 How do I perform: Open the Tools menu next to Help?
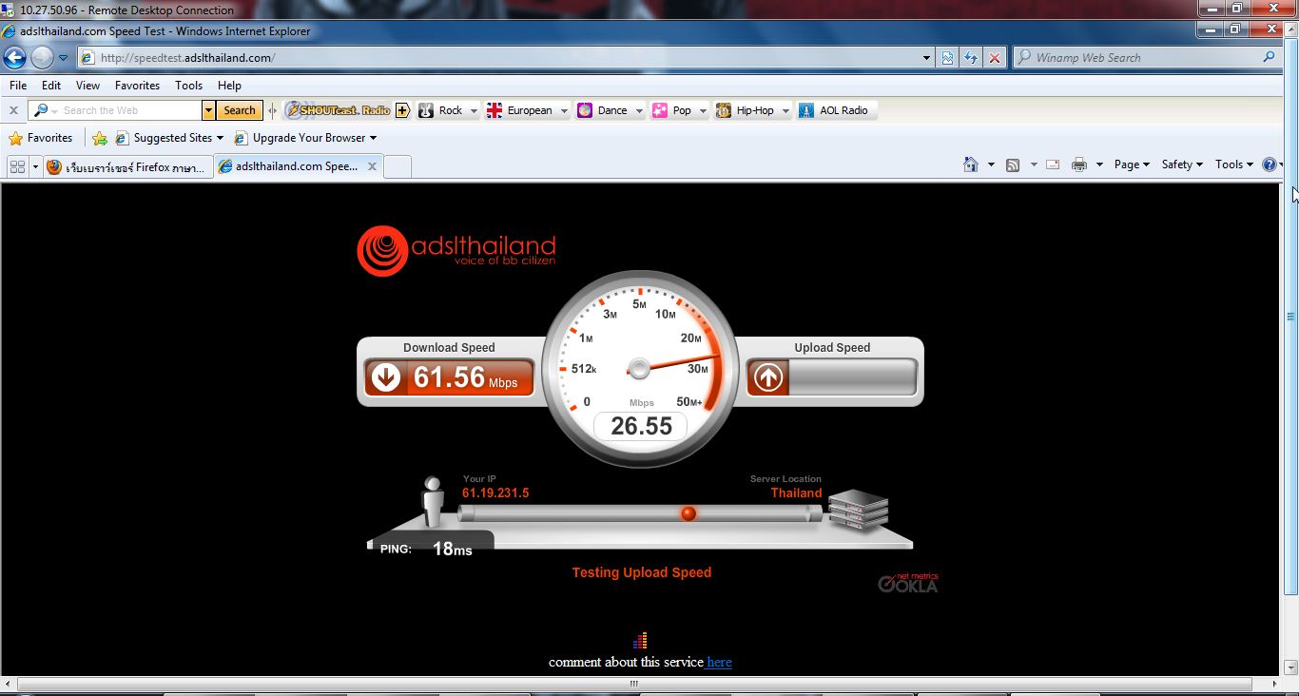pyautogui.click(x=189, y=86)
